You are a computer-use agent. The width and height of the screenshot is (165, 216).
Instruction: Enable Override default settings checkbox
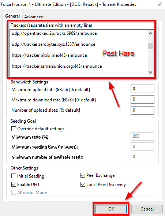[14, 129]
